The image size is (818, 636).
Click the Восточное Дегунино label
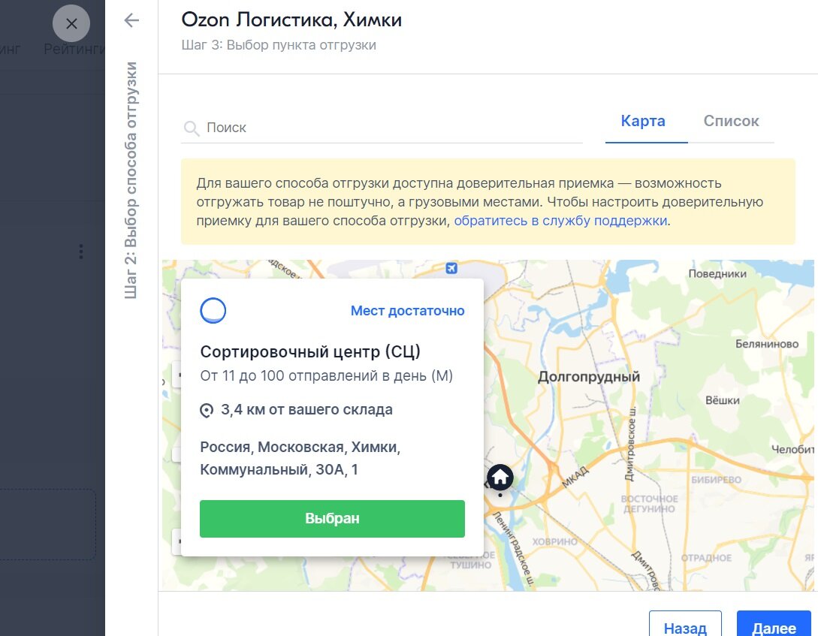[x=650, y=504]
